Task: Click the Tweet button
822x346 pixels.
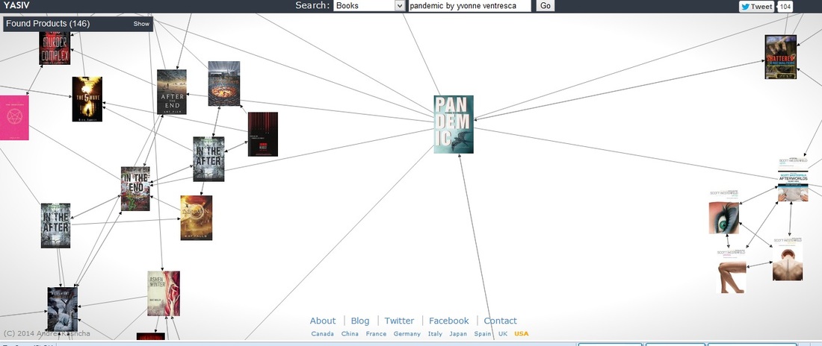Action: 756,6
